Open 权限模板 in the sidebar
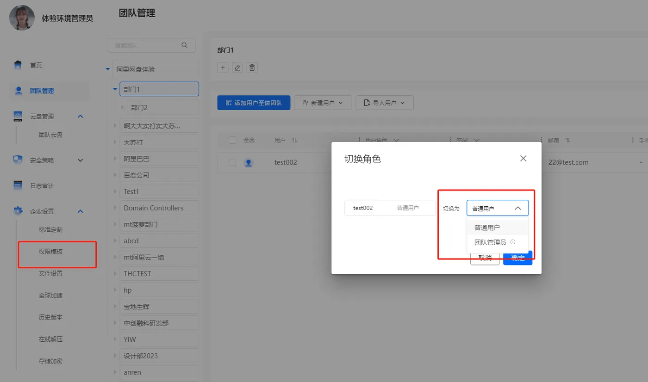The image size is (648, 382). point(51,251)
